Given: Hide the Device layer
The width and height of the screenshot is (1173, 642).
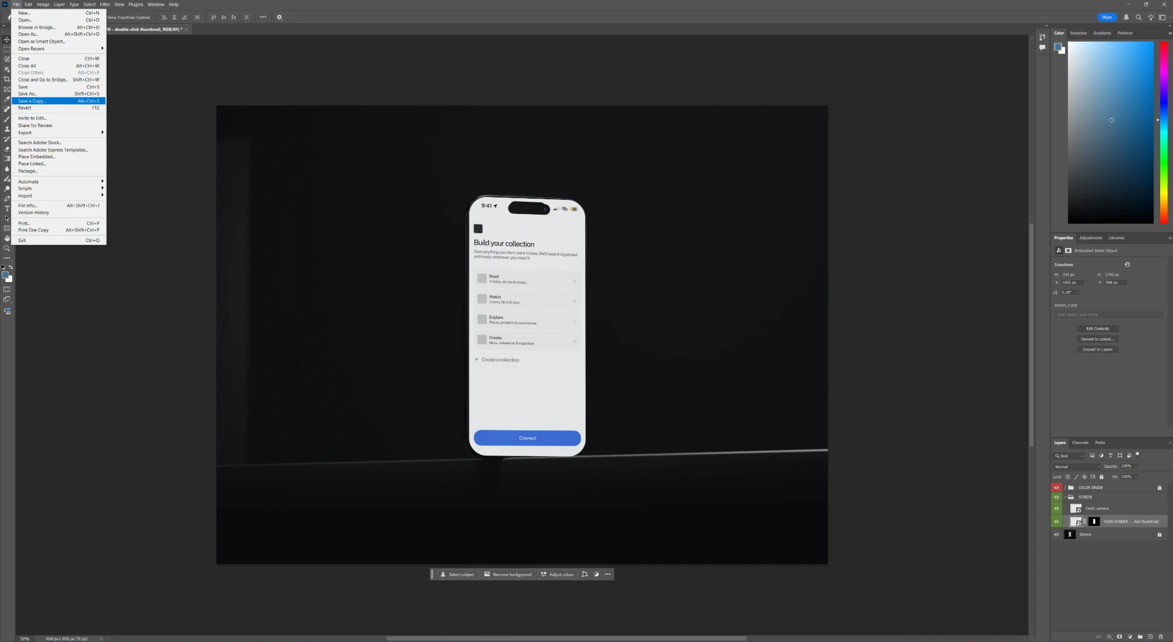Looking at the screenshot, I should click(x=1056, y=535).
